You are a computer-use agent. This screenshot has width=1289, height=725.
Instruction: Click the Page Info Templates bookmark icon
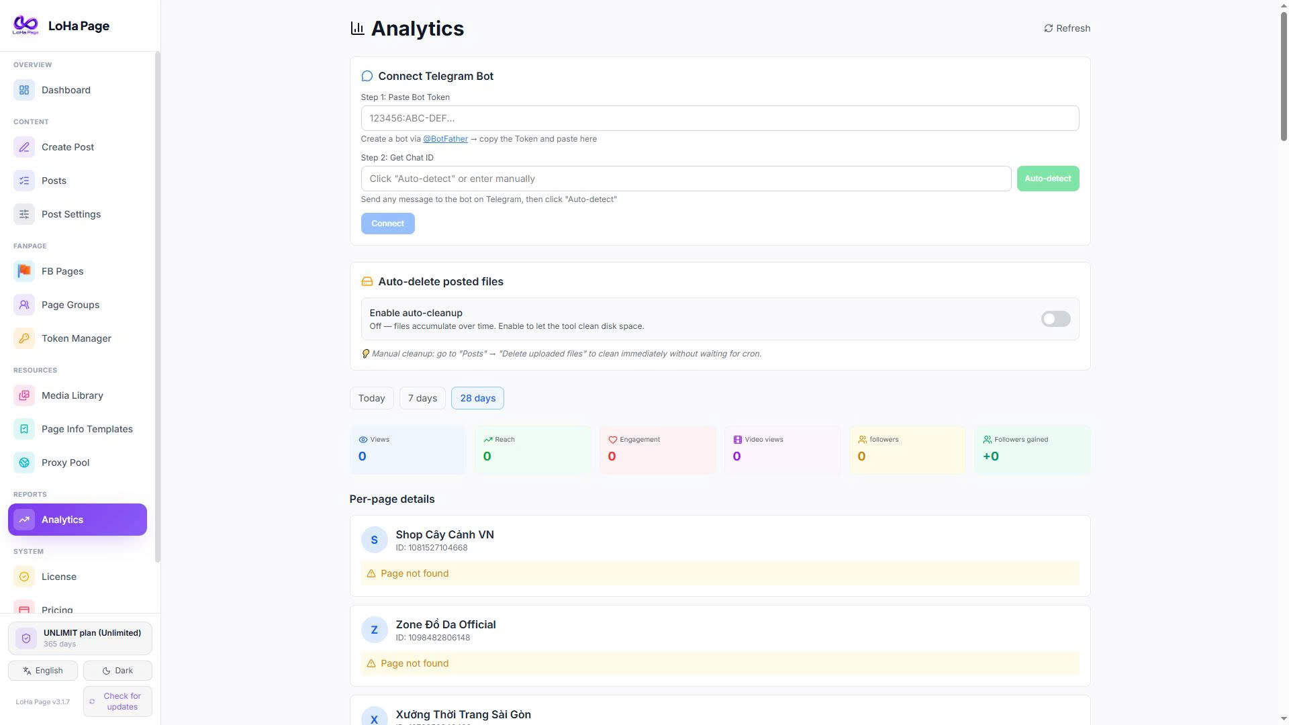tap(24, 429)
